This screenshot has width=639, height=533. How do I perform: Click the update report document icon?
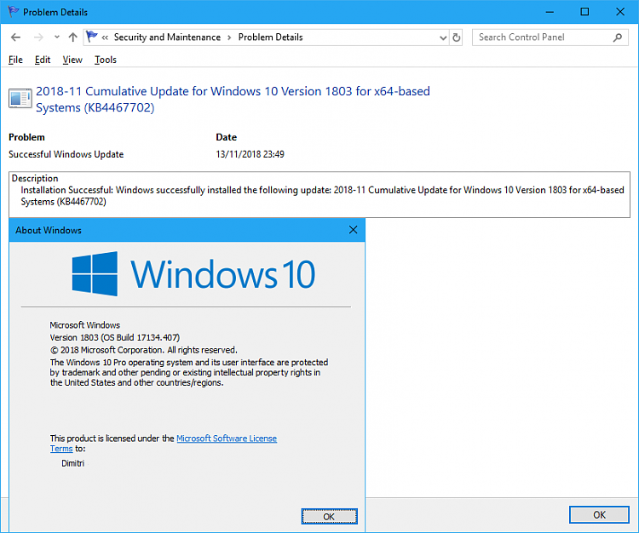pyautogui.click(x=20, y=99)
